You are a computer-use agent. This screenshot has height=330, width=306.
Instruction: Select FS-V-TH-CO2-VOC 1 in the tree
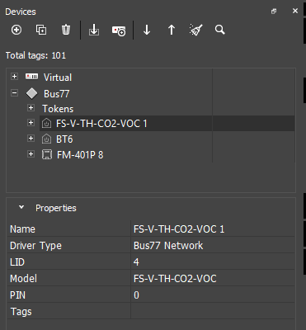click(101, 124)
